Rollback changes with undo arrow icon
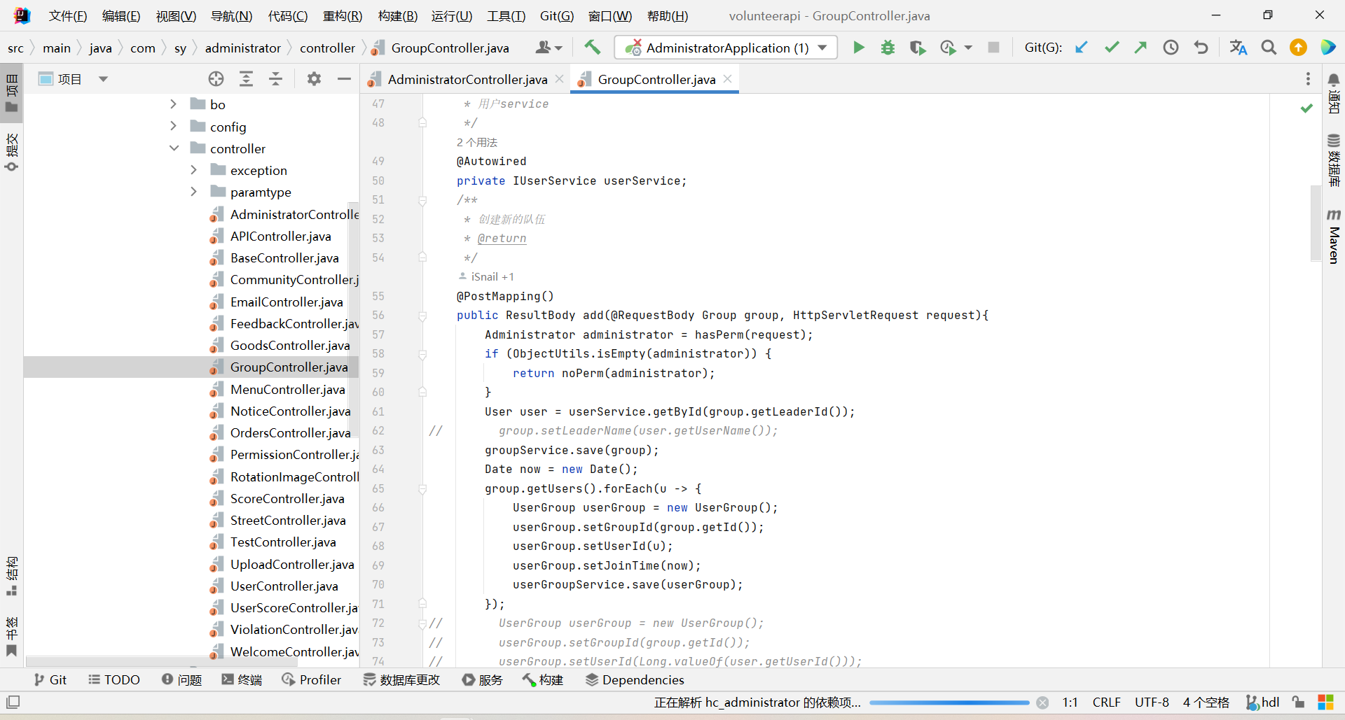 [1201, 48]
